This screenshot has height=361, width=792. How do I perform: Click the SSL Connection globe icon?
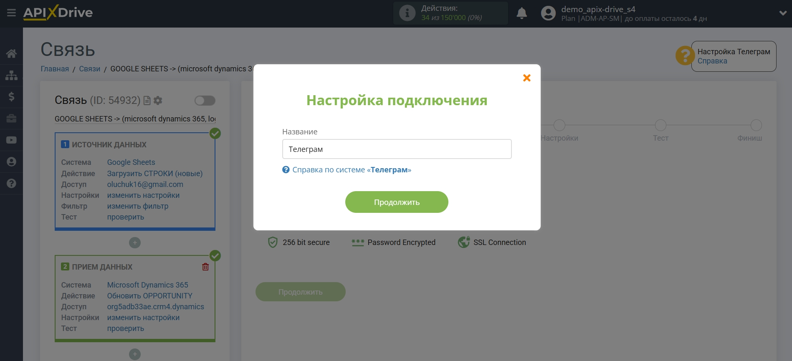click(x=464, y=242)
